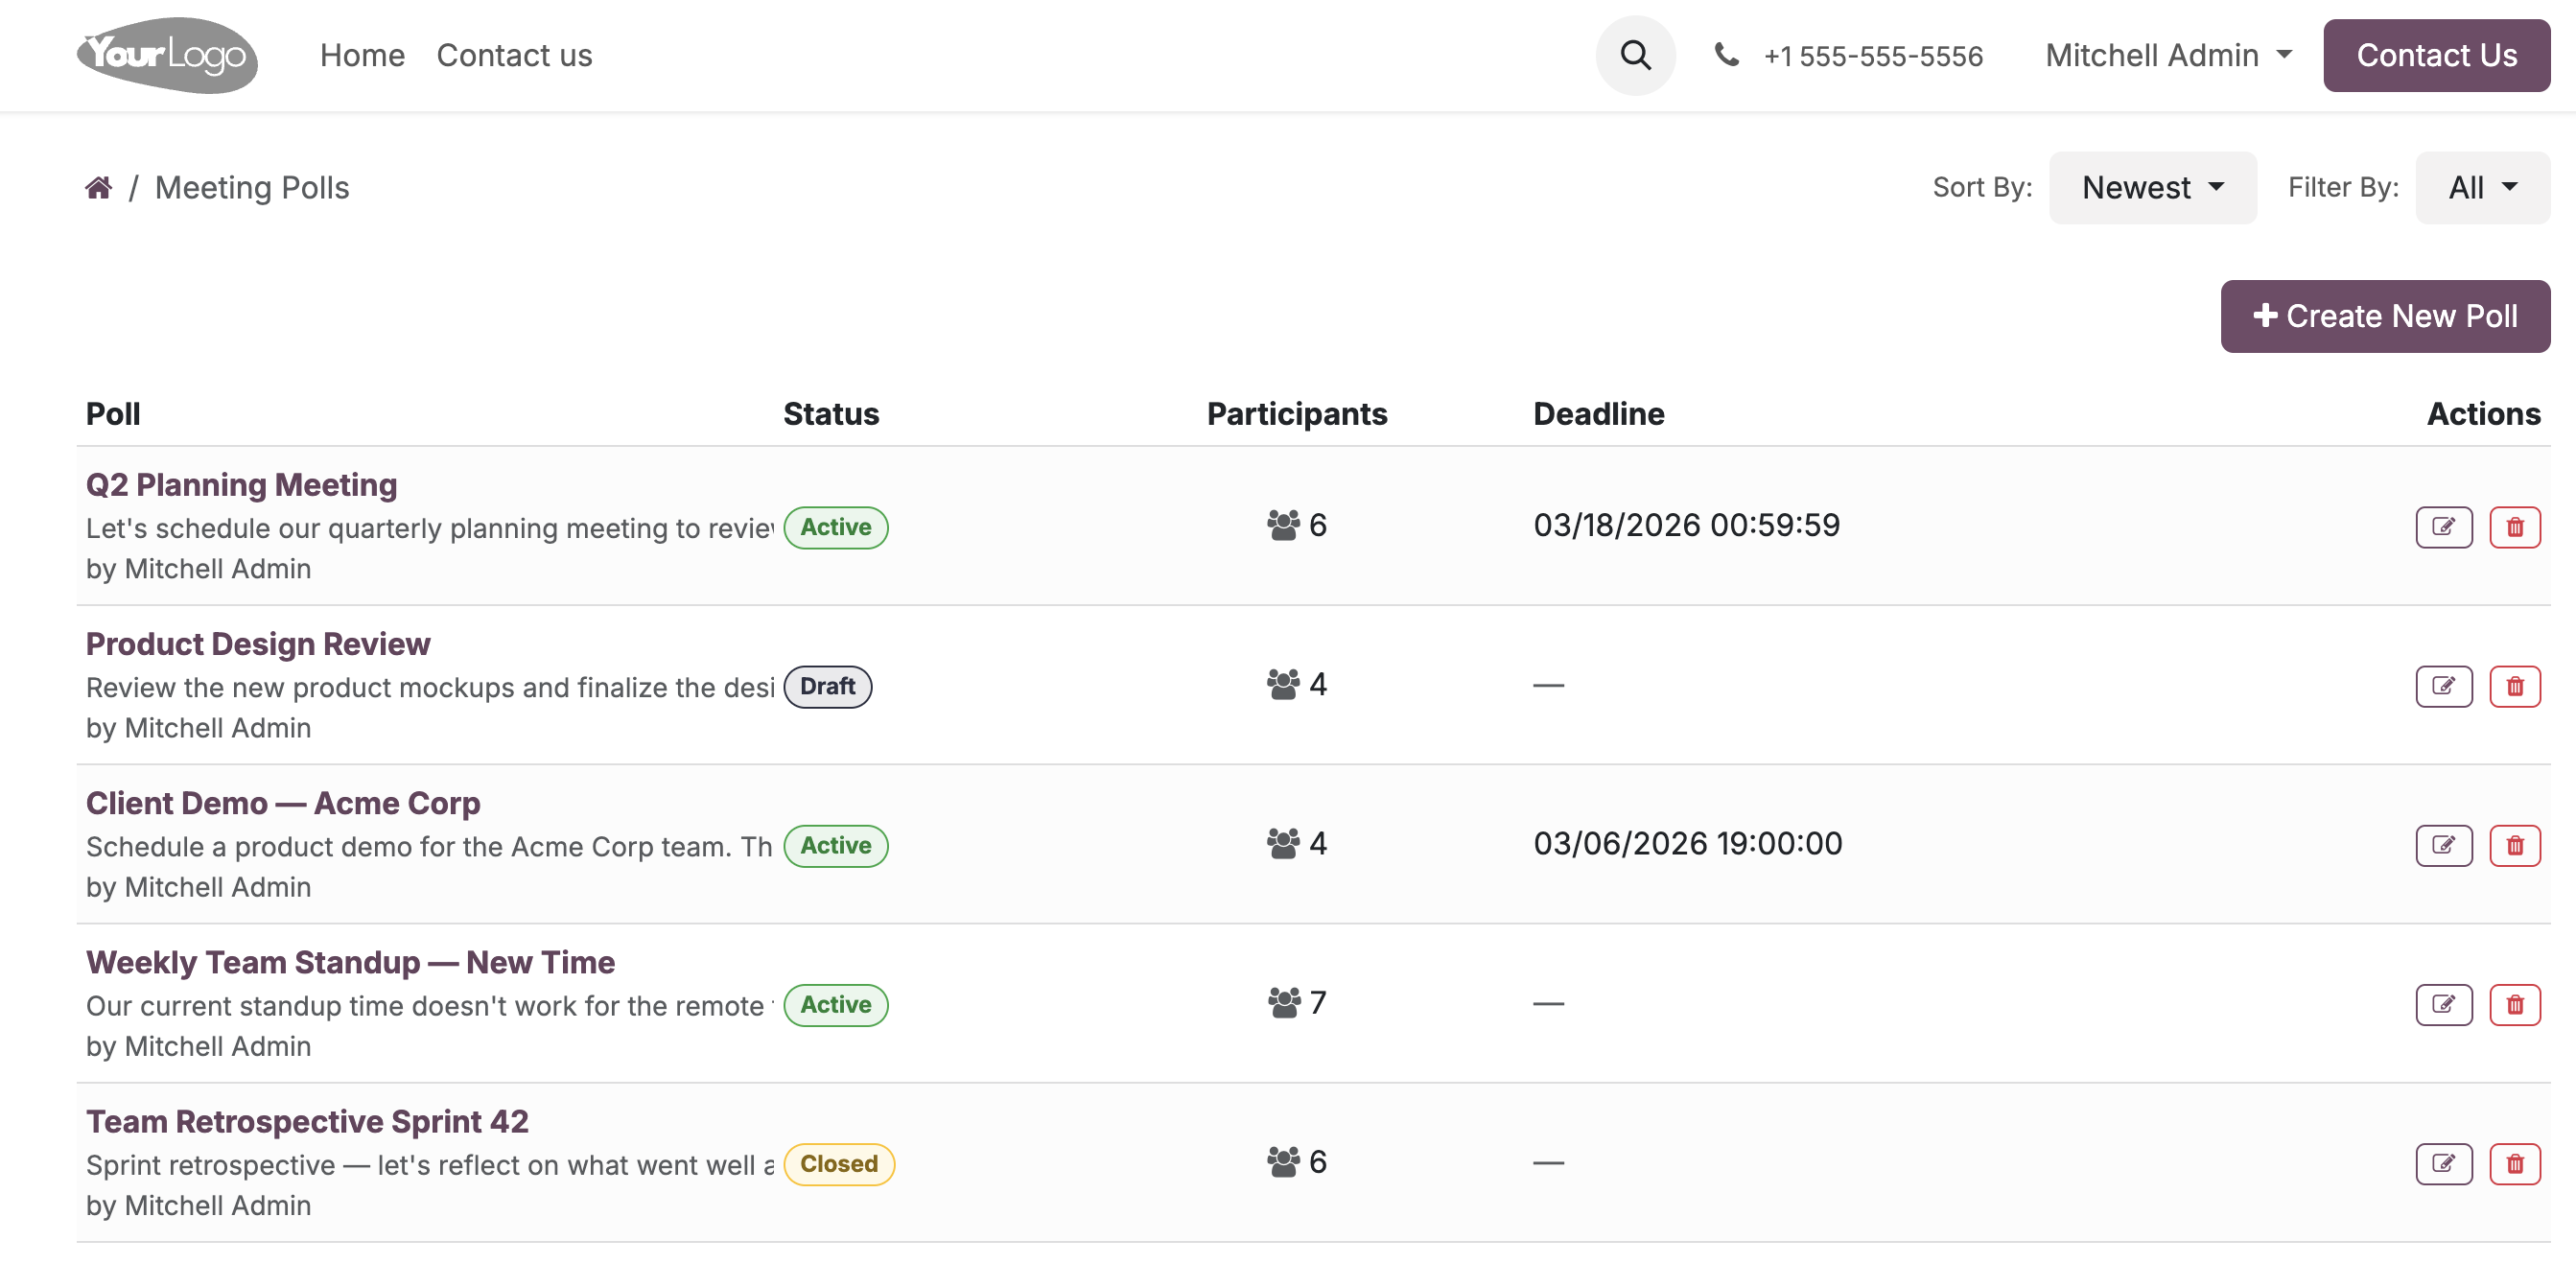Open Contact us in the navigation bar
Image resolution: width=2576 pixels, height=1287 pixels.
514,55
